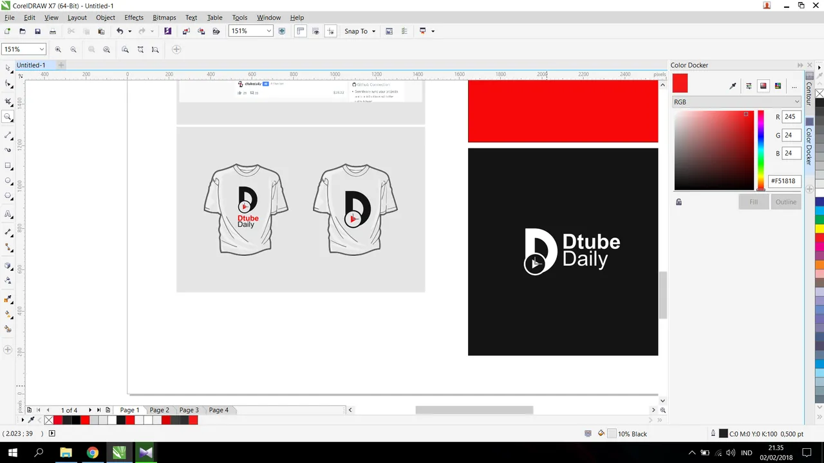Select the Color Eyedropper tool in toolbox
The image size is (824, 463).
click(x=8, y=299)
